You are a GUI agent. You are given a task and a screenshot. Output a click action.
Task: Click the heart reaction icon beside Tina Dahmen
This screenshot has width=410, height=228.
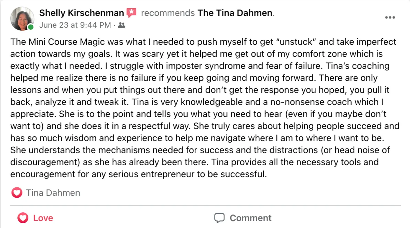17,193
